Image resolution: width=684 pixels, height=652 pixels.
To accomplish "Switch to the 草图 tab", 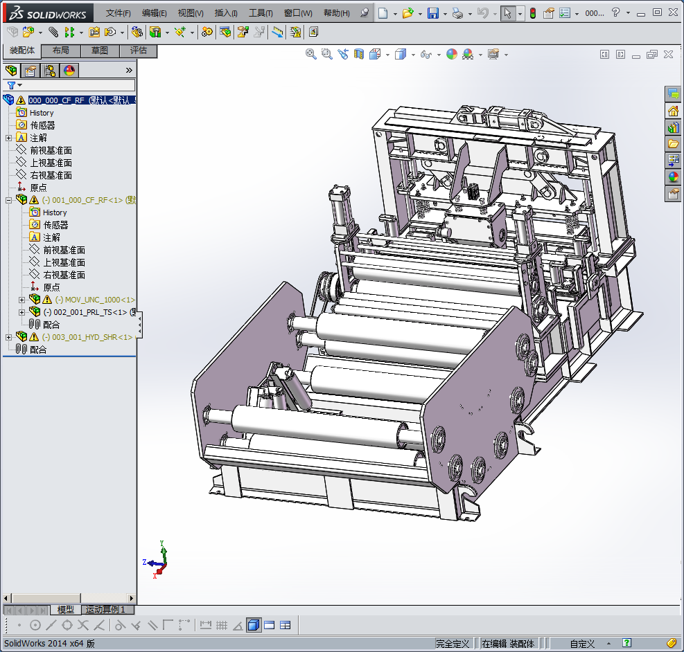I will 100,51.
